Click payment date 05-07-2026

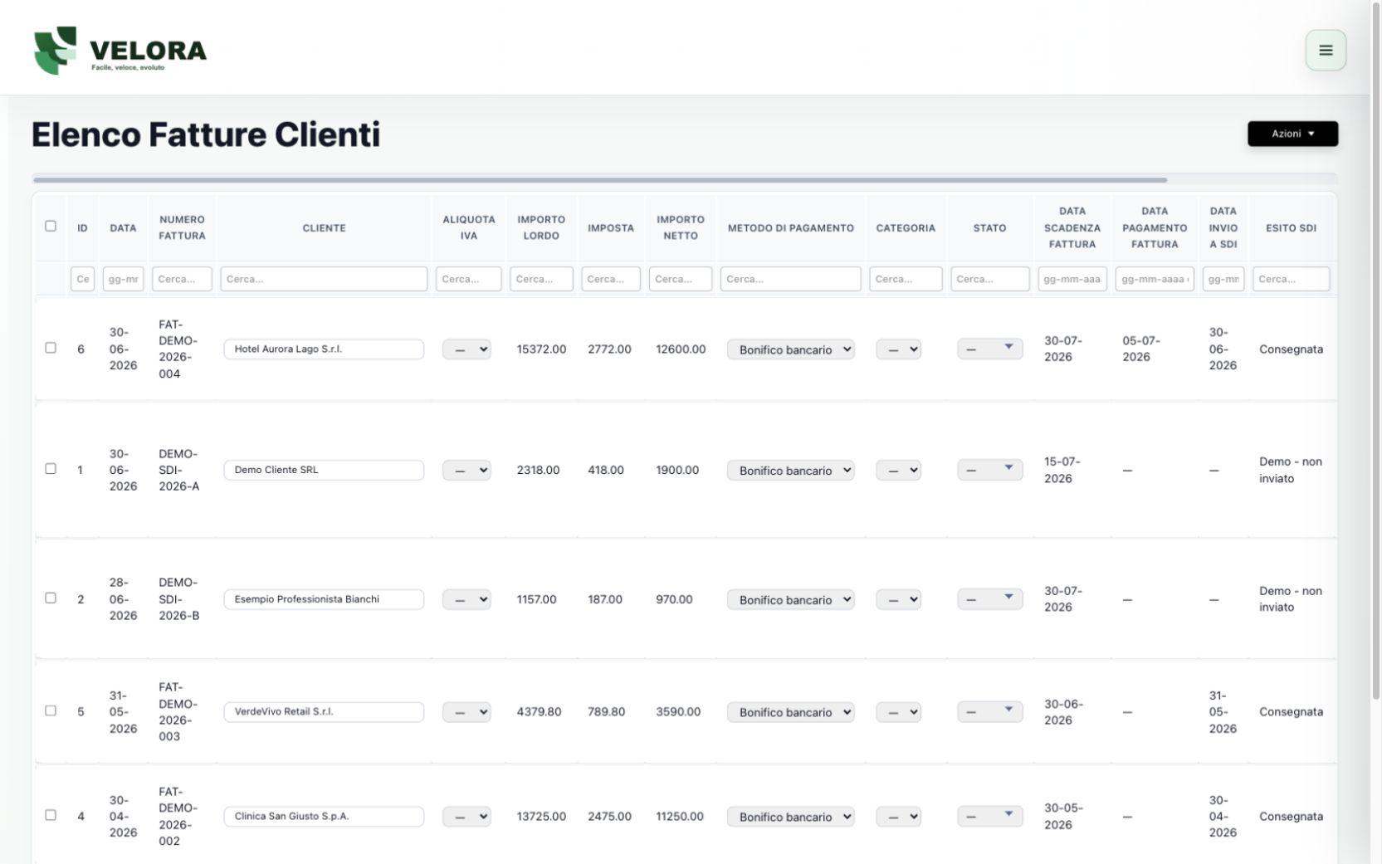(x=1141, y=349)
